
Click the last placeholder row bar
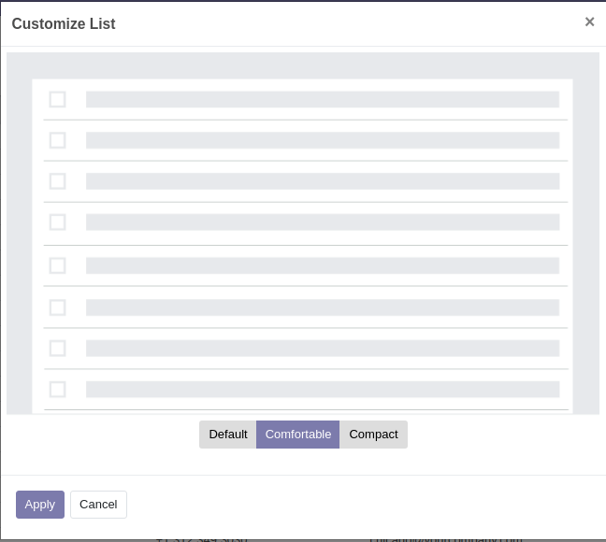(x=323, y=390)
